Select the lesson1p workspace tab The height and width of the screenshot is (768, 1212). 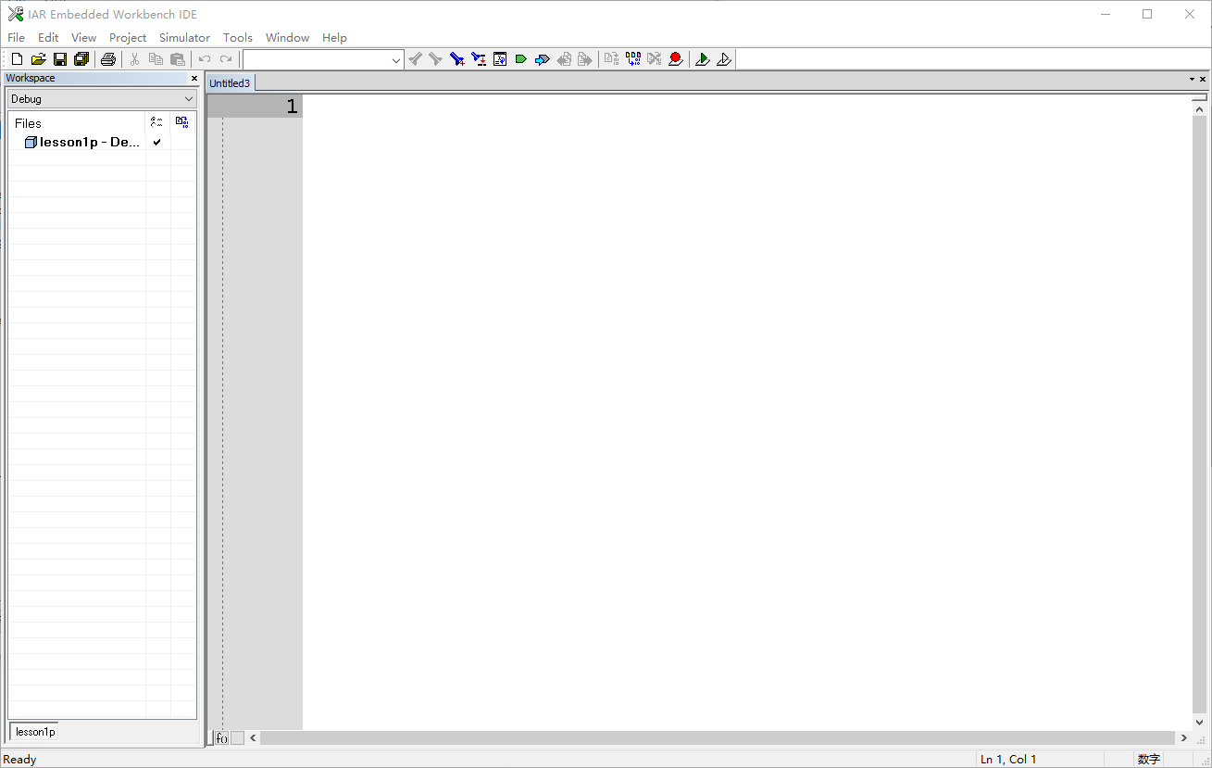[x=35, y=732]
